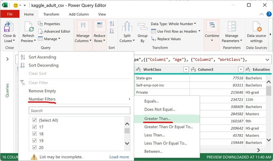Click Sort Ascending in filter menu
Screen dimensions: 273x161
(42, 57)
